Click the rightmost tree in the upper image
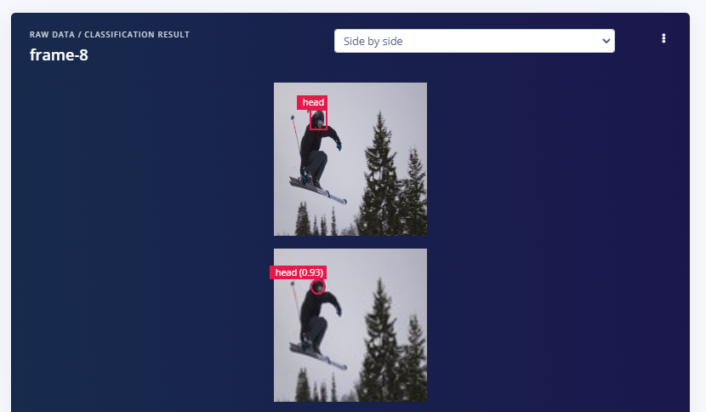 (x=414, y=192)
